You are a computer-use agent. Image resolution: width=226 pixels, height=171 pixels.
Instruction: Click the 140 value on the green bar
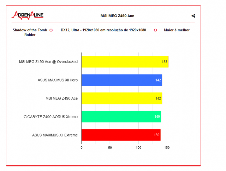[157, 117]
